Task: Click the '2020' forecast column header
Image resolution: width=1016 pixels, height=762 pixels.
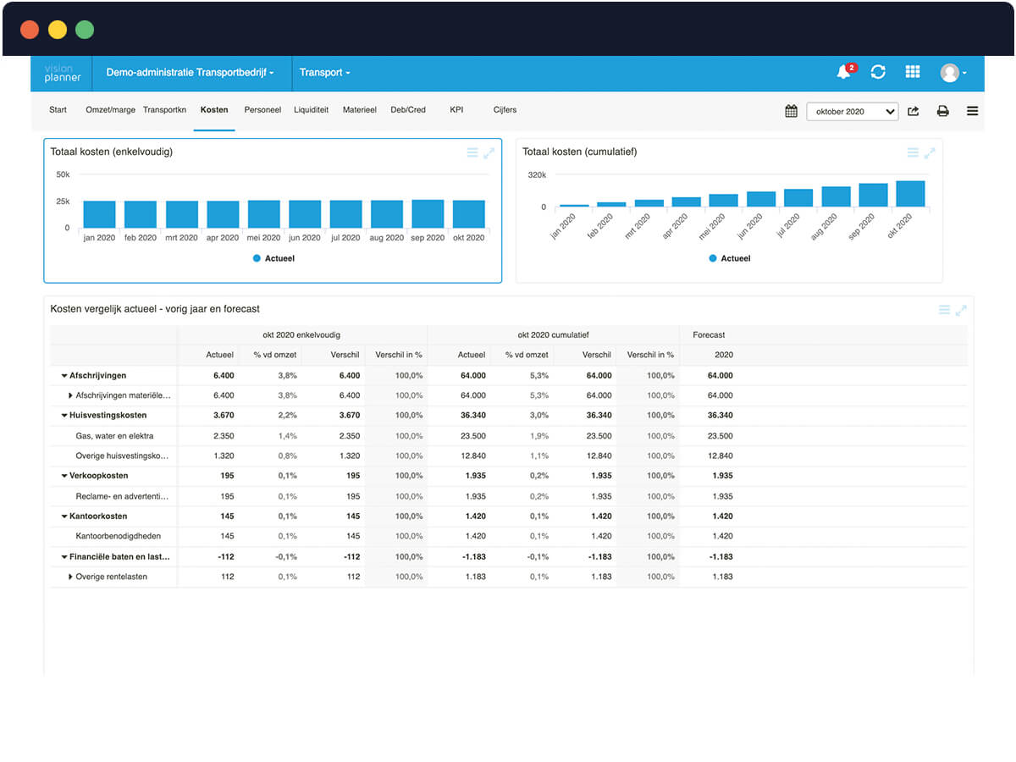Action: tap(724, 355)
